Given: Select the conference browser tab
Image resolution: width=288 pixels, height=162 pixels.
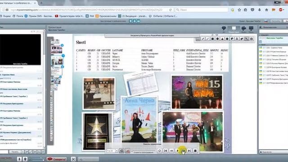Looking at the screenshot, I should pos(18,3).
